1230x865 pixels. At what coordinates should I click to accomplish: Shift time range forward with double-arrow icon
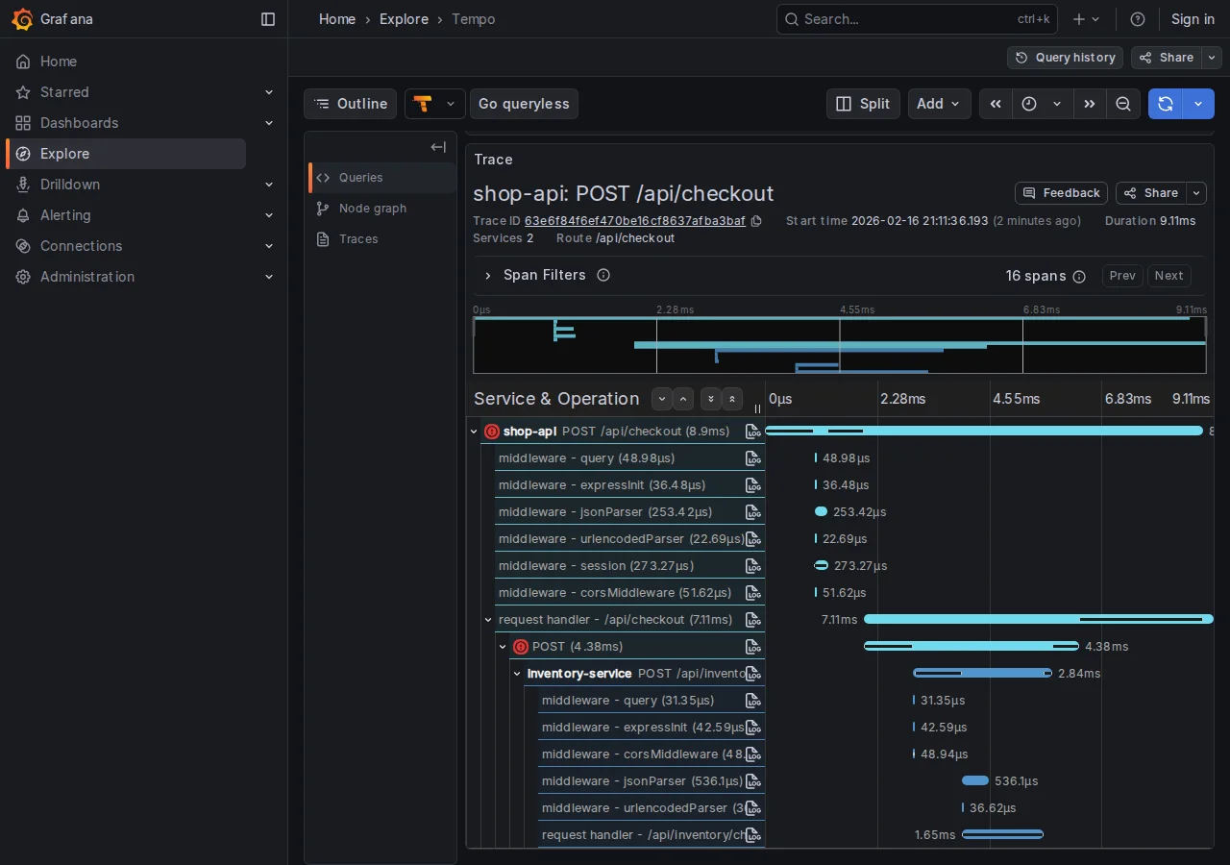(x=1089, y=104)
